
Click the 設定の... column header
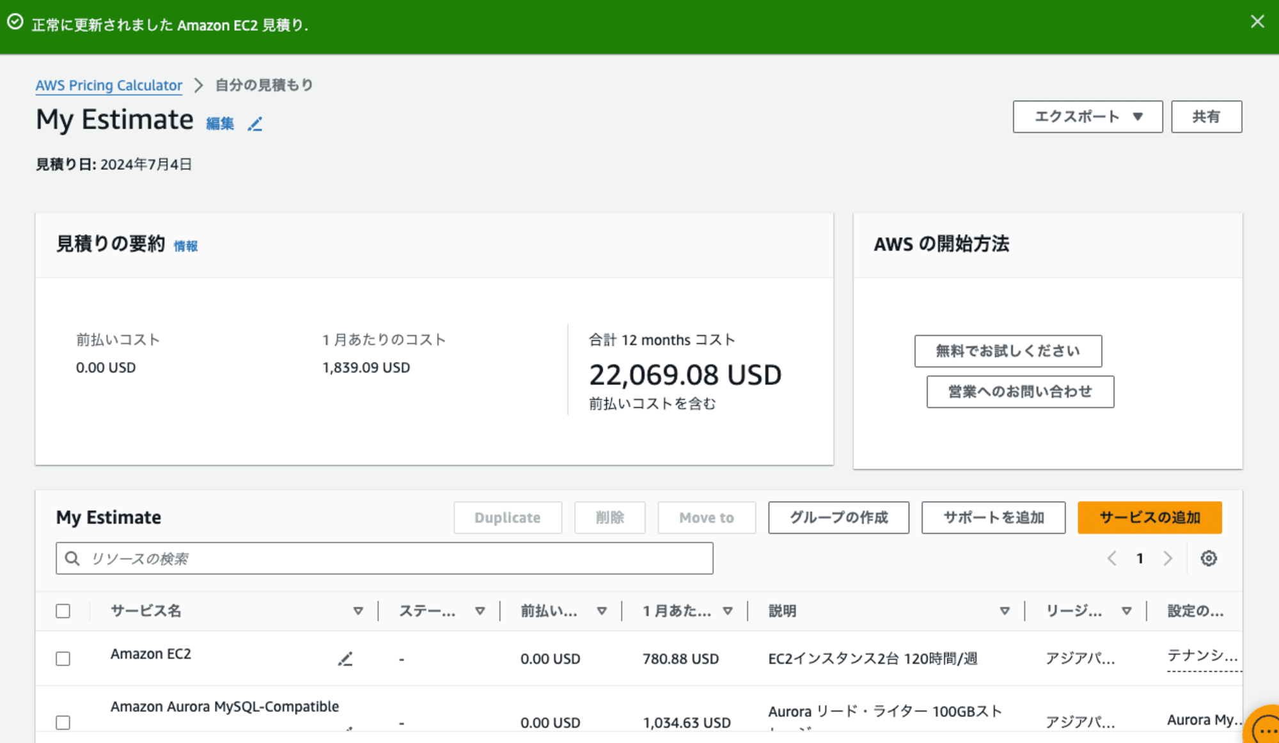click(1196, 611)
